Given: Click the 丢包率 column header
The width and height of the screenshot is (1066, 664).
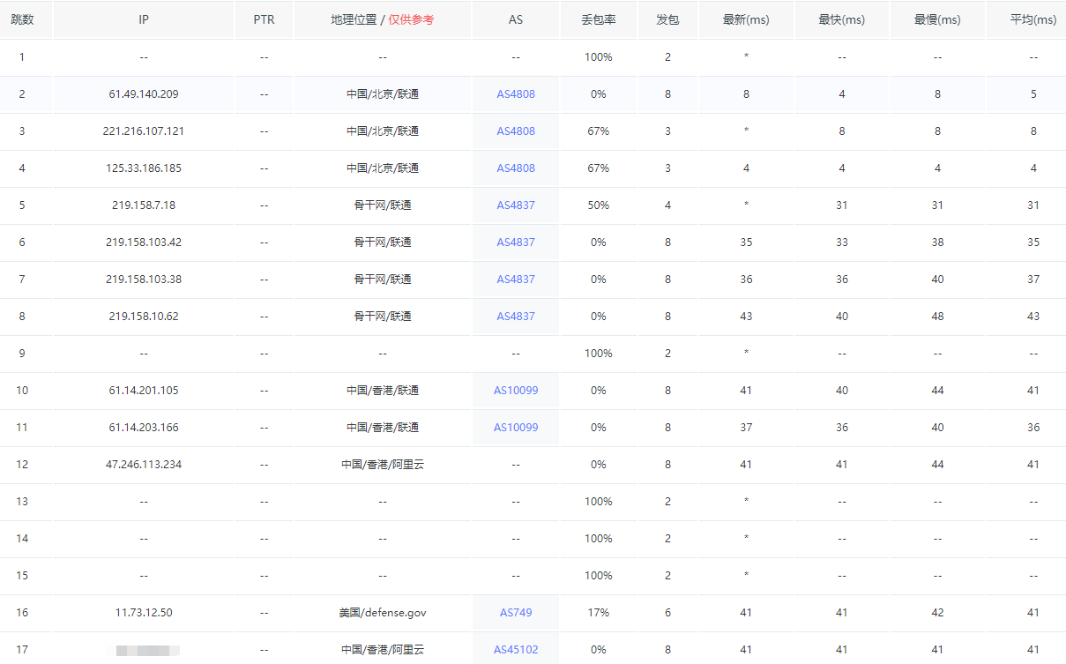Looking at the screenshot, I should point(599,19).
